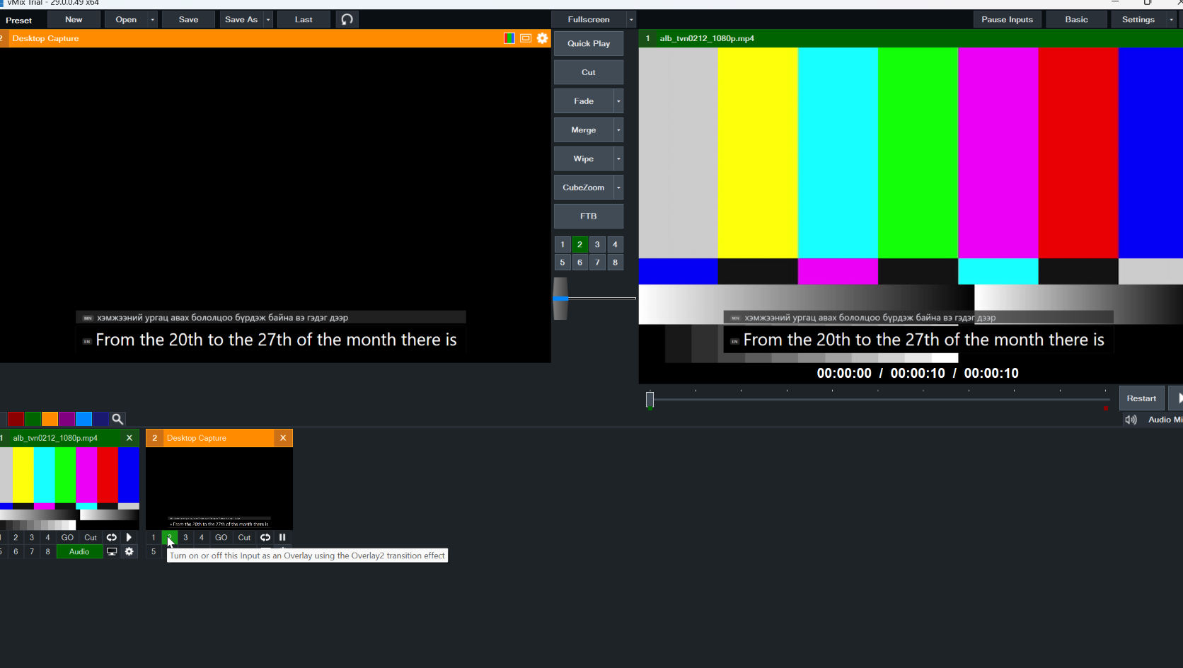The height and width of the screenshot is (668, 1183).
Task: Click the main Cut transition button
Action: coord(589,72)
